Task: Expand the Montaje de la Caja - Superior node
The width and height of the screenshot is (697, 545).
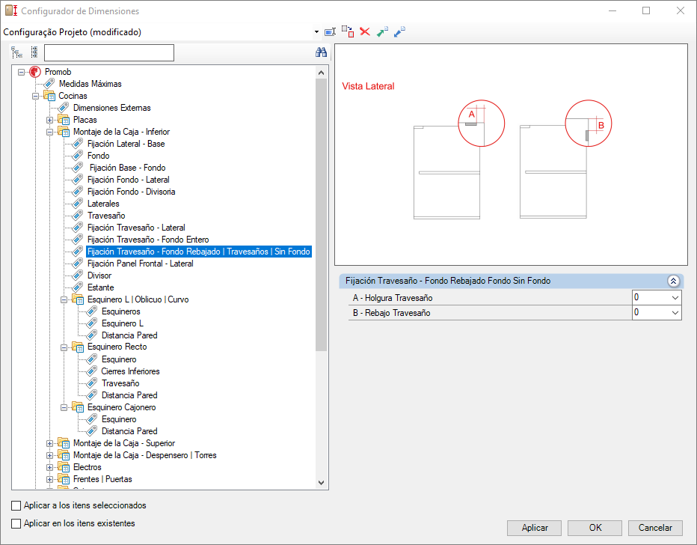Action: 50,443
